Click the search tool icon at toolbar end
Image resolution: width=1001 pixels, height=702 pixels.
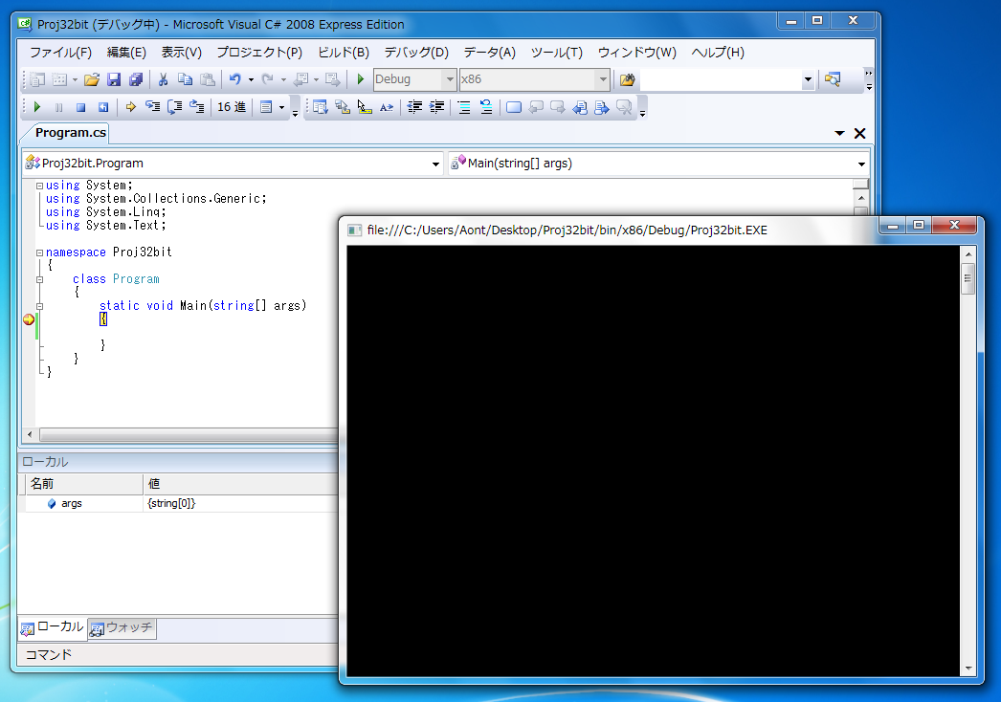click(833, 79)
